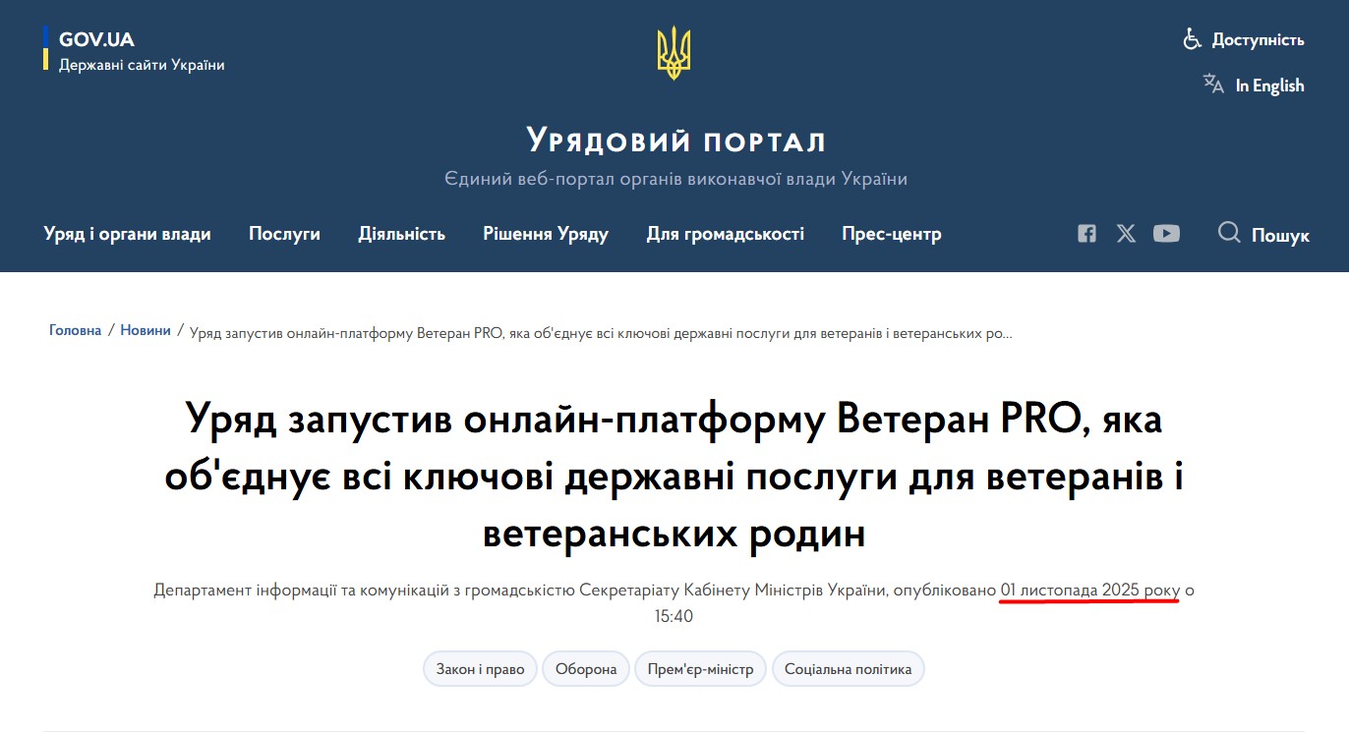Open the Прес-центр menu
1349x733 pixels.
pyautogui.click(x=891, y=234)
